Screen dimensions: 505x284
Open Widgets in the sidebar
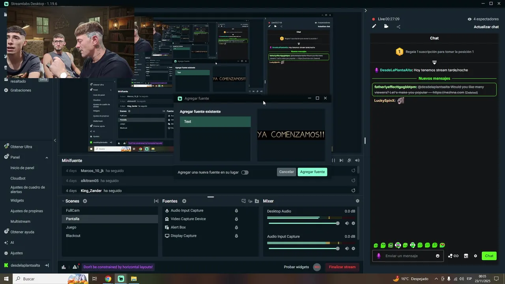coord(17,200)
